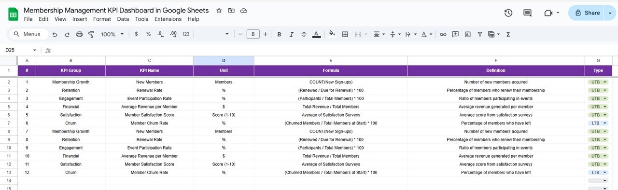Increase decimal places

click(x=173, y=34)
